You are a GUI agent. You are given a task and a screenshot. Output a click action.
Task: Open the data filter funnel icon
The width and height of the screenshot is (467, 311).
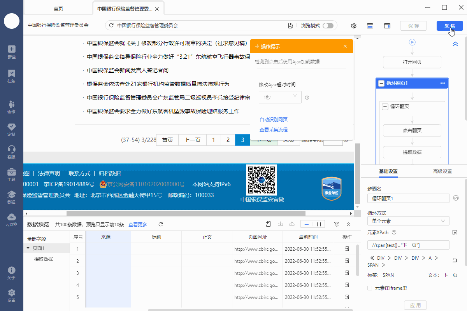337,224
